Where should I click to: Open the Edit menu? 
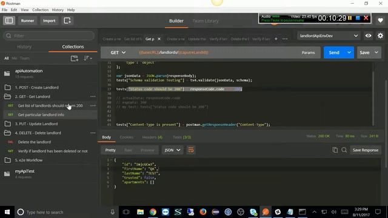[14, 10]
